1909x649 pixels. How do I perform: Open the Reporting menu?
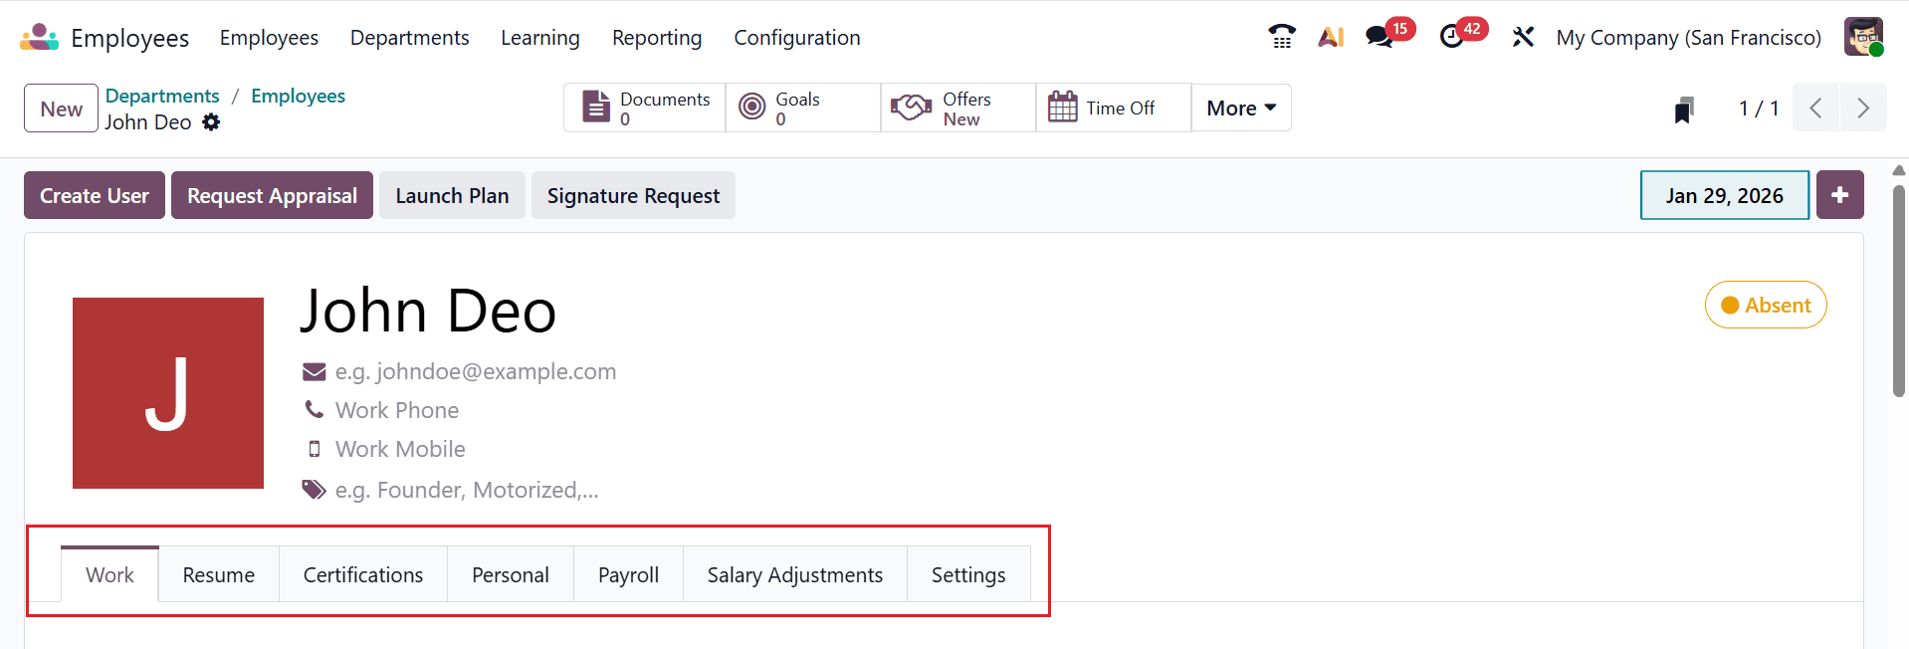coord(656,38)
